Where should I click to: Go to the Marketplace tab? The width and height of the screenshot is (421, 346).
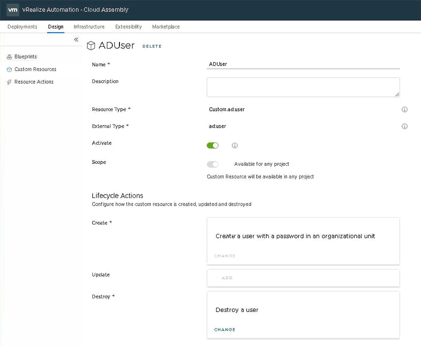click(166, 27)
